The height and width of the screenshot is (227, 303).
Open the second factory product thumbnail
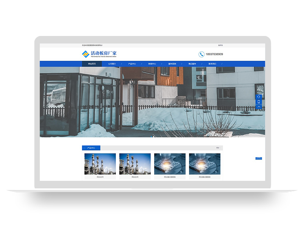coord(135,164)
